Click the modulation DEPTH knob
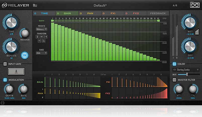Viewport: 202px width, 117px height. pos(9,89)
